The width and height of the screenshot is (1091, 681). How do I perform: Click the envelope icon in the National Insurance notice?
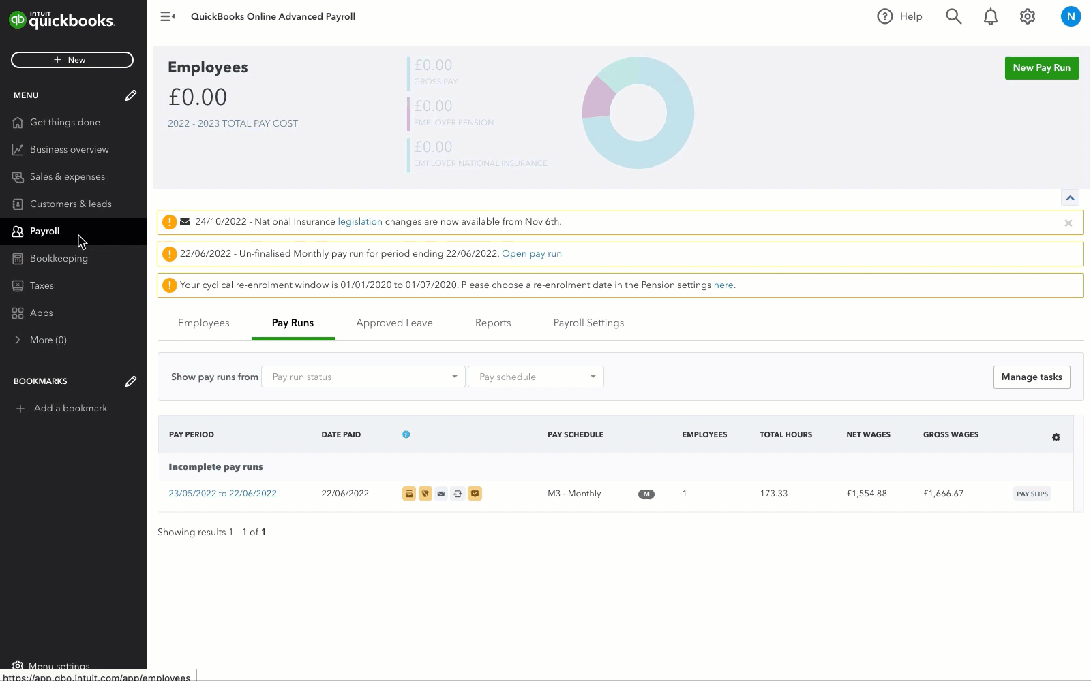pyautogui.click(x=185, y=222)
